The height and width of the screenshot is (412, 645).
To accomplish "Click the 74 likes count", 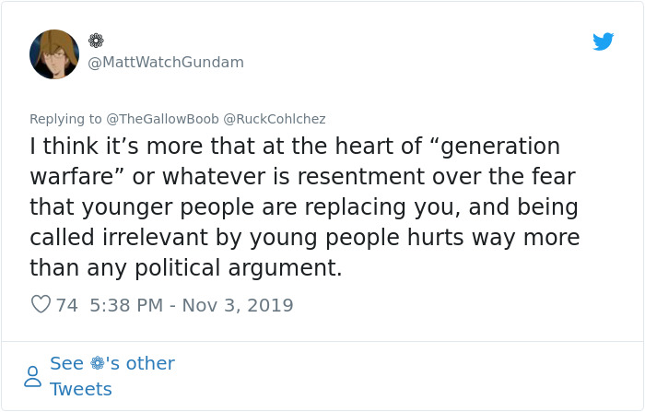I will (x=66, y=304).
